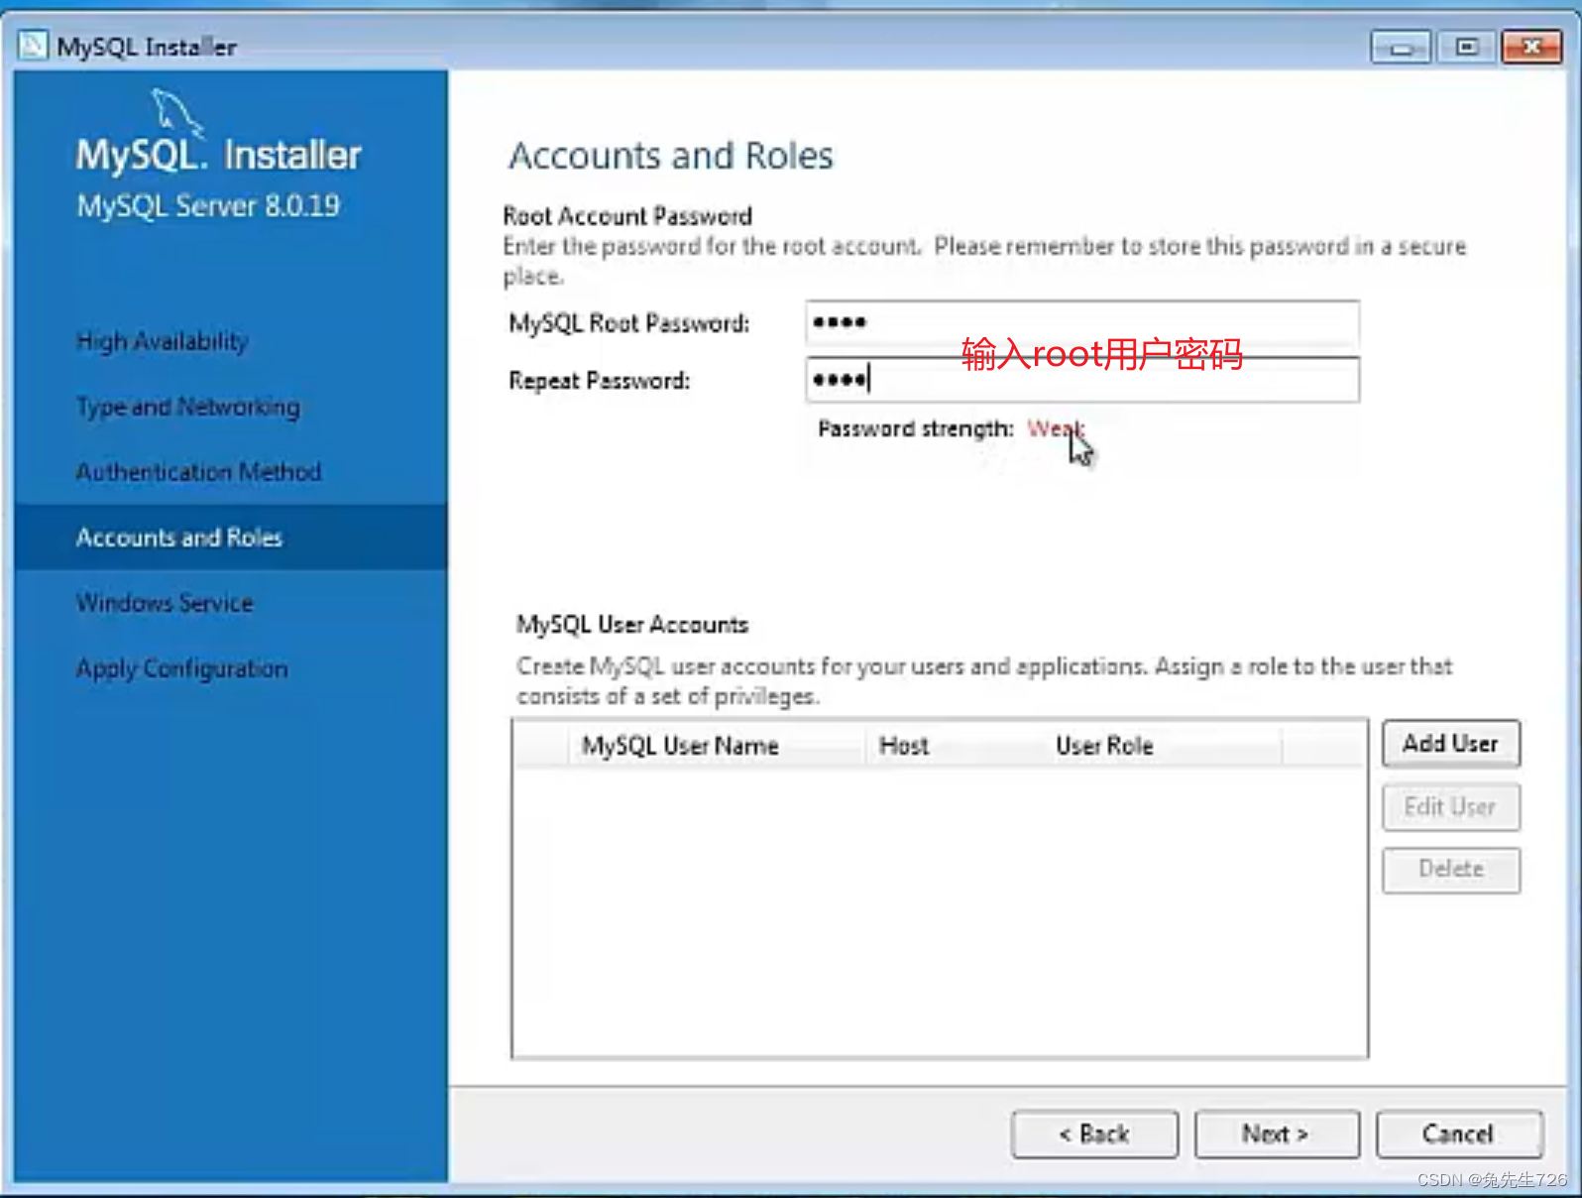Focus the Repeat Password field

[x=1082, y=379]
